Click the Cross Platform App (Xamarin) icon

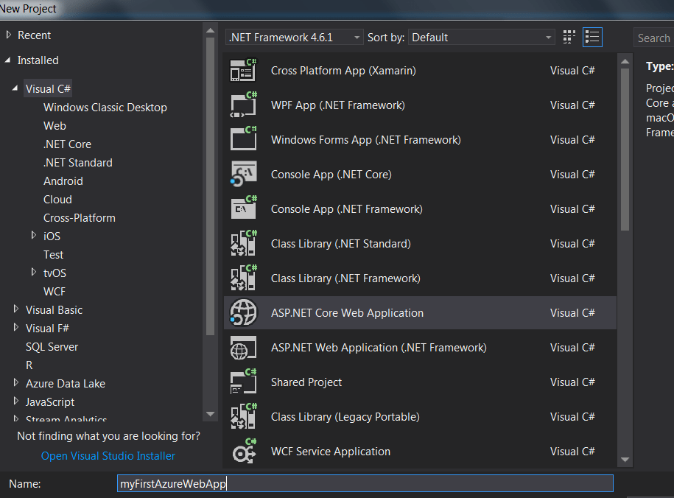(243, 71)
